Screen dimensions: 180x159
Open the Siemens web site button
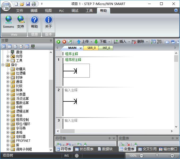click(x=8, y=22)
